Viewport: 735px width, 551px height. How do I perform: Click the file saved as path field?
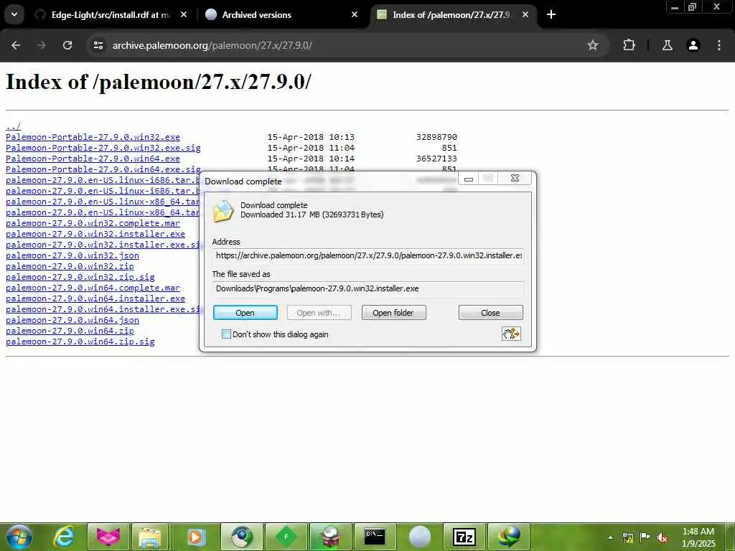click(368, 288)
